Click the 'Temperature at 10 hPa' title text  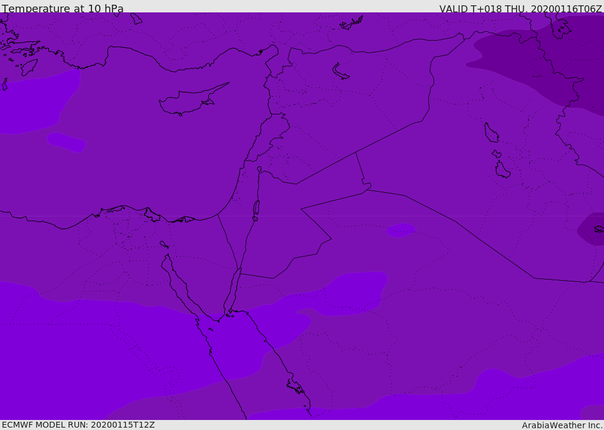[x=63, y=8]
